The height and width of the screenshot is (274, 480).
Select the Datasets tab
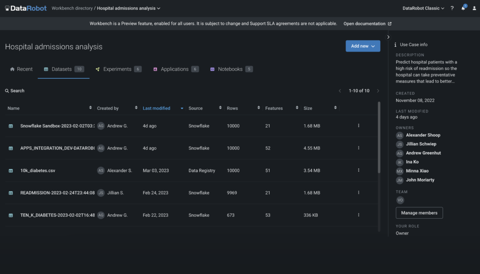pos(64,69)
